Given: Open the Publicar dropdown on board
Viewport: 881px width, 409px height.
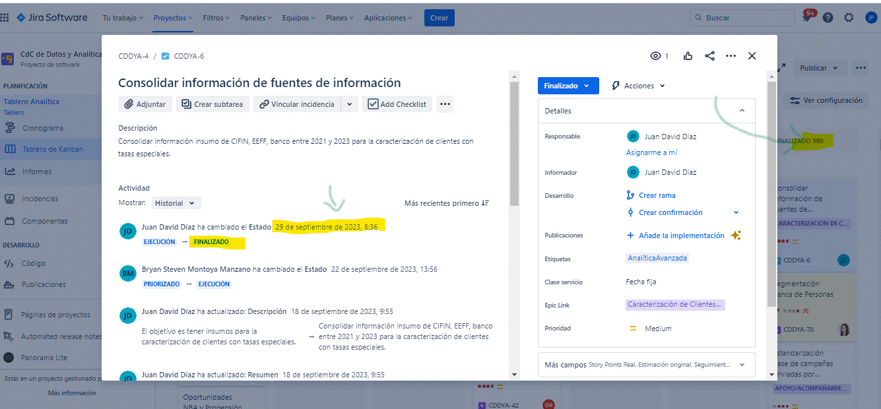Looking at the screenshot, I should point(818,68).
